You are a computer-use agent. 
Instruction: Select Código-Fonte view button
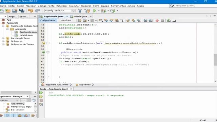coord(48,20)
